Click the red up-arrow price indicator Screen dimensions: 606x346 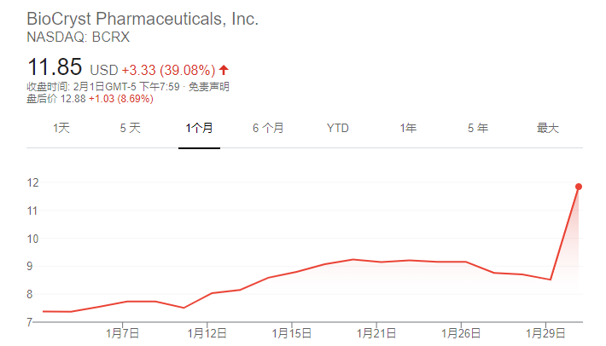pos(224,69)
